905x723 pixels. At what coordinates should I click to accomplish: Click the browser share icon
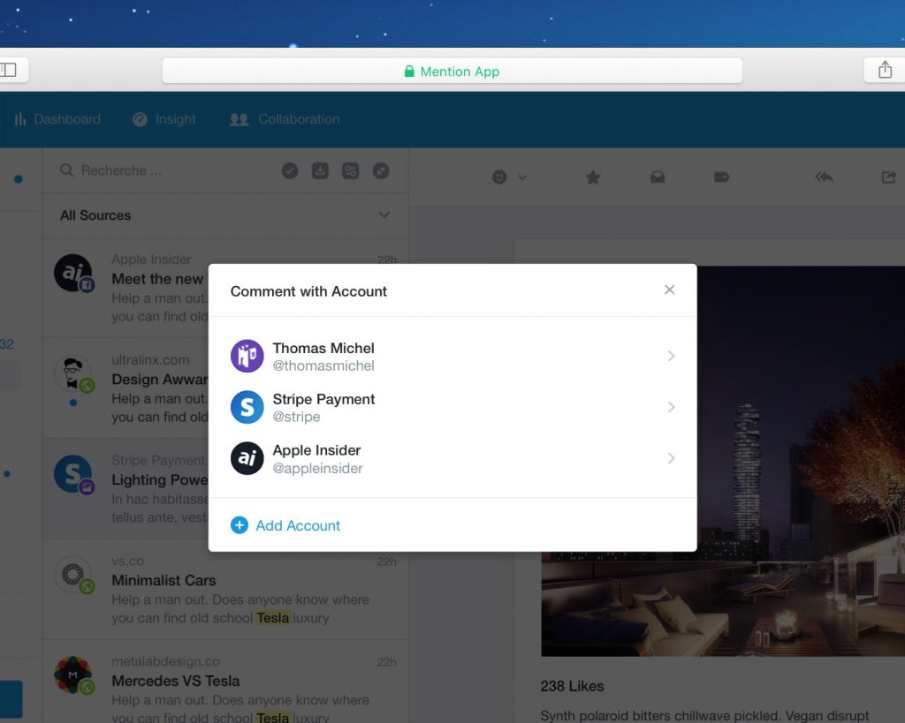885,71
